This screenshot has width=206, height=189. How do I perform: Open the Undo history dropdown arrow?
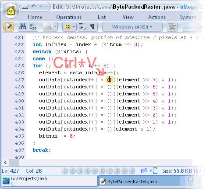(x=41, y=6)
